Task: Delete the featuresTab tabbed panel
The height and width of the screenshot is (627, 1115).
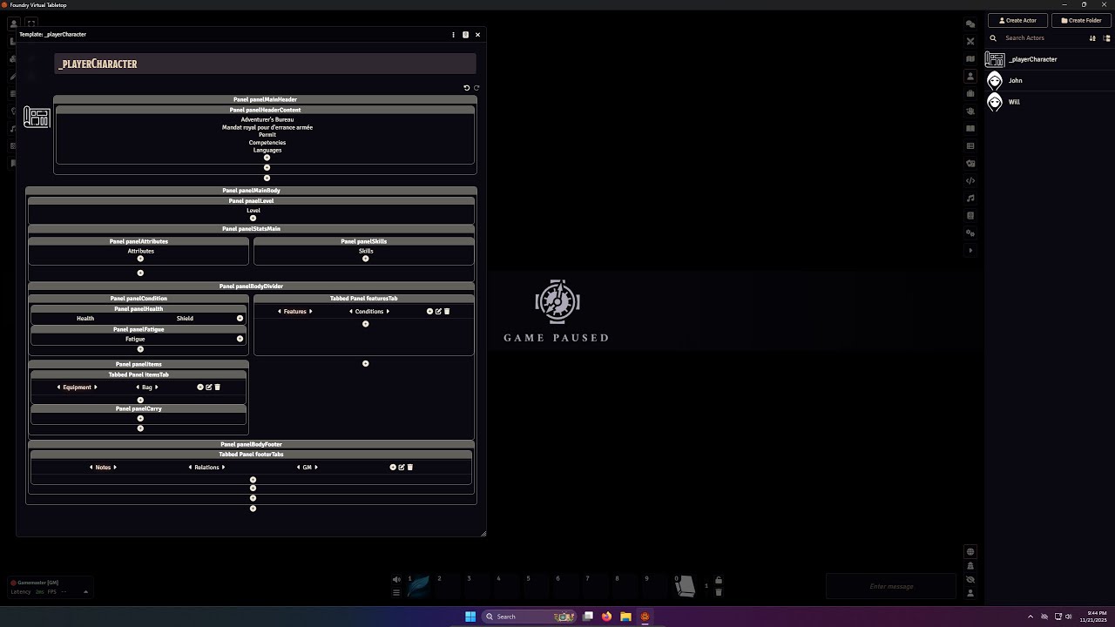Action: tap(447, 311)
